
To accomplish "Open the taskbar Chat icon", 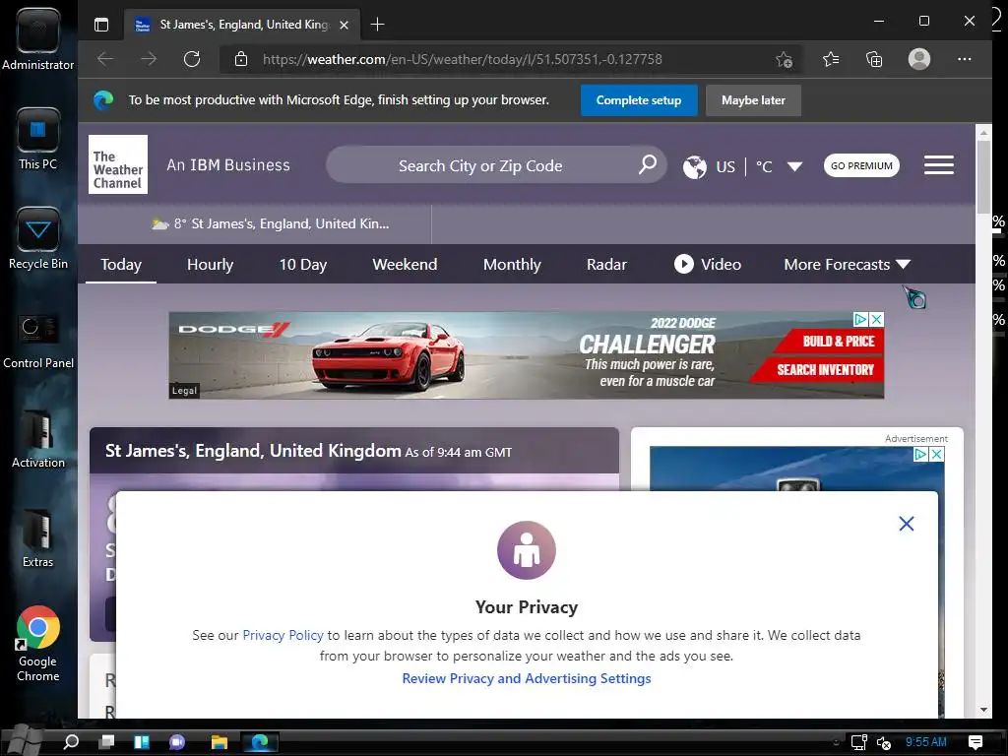I will [177, 742].
